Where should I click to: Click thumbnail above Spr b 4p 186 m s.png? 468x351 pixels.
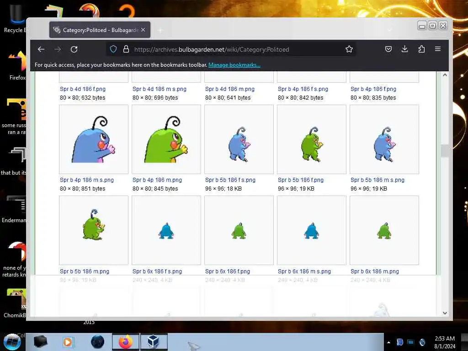94,139
